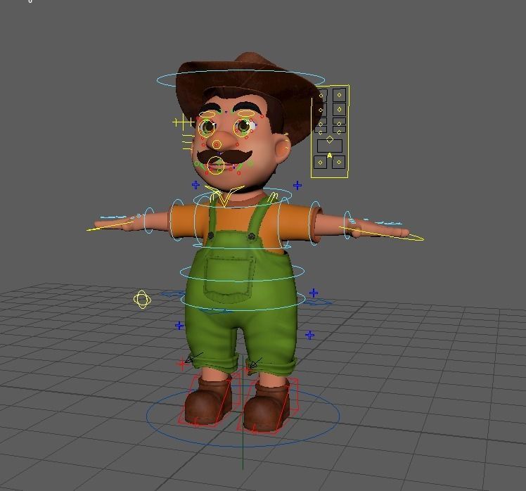Select wrist ring on the arm pointing toward the orbit side
Viewport: 526px width, 491px height.
[x=149, y=220]
